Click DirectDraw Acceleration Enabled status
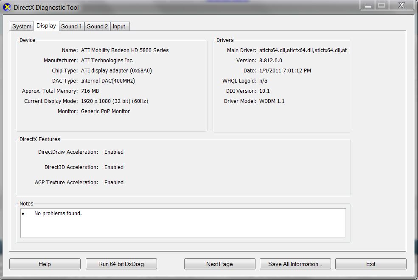Image resolution: width=418 pixels, height=280 pixels. (x=114, y=152)
